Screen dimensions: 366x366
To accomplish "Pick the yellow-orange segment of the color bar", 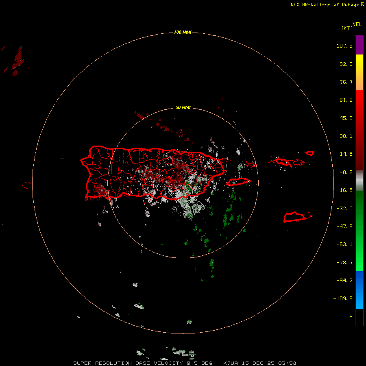I will pos(359,72).
